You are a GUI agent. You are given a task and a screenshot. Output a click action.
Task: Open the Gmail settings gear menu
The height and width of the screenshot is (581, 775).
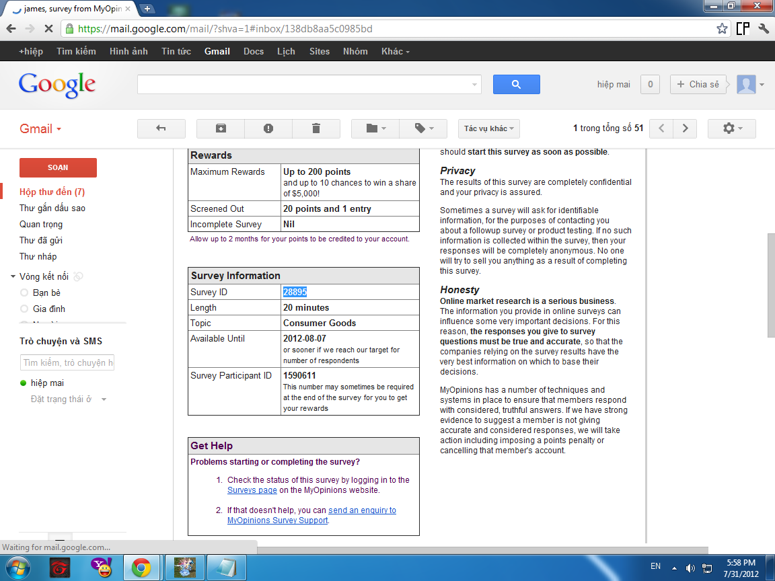pos(732,128)
